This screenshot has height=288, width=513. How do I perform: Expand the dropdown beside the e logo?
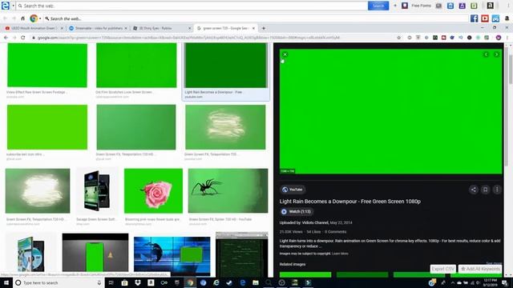click(x=13, y=6)
